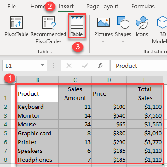Click the Name Box showing B1

[25, 66]
